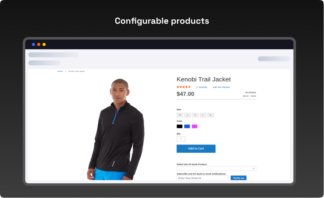Image resolution: width=324 pixels, height=198 pixels.
Task: Click the orange window control dot
Action: click(x=39, y=44)
